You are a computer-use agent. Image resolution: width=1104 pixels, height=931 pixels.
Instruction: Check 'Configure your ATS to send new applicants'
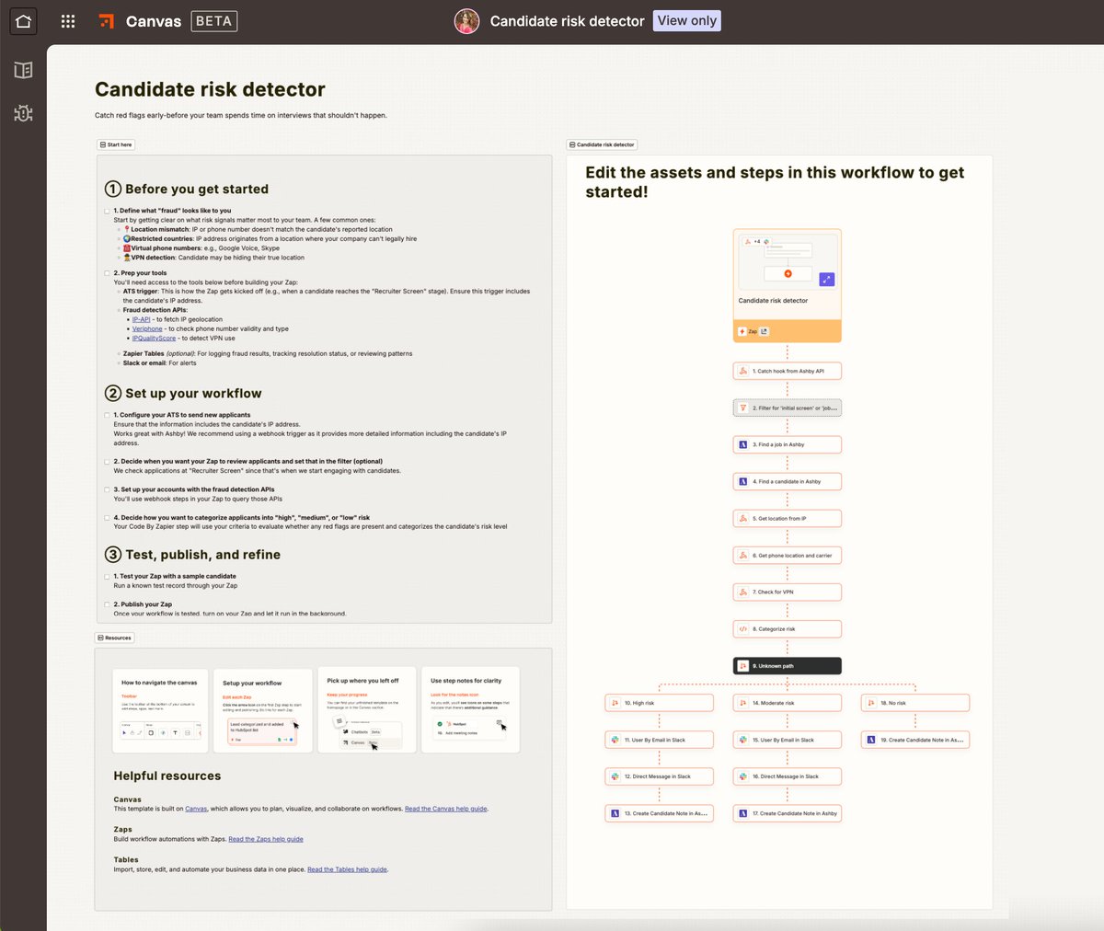point(107,415)
